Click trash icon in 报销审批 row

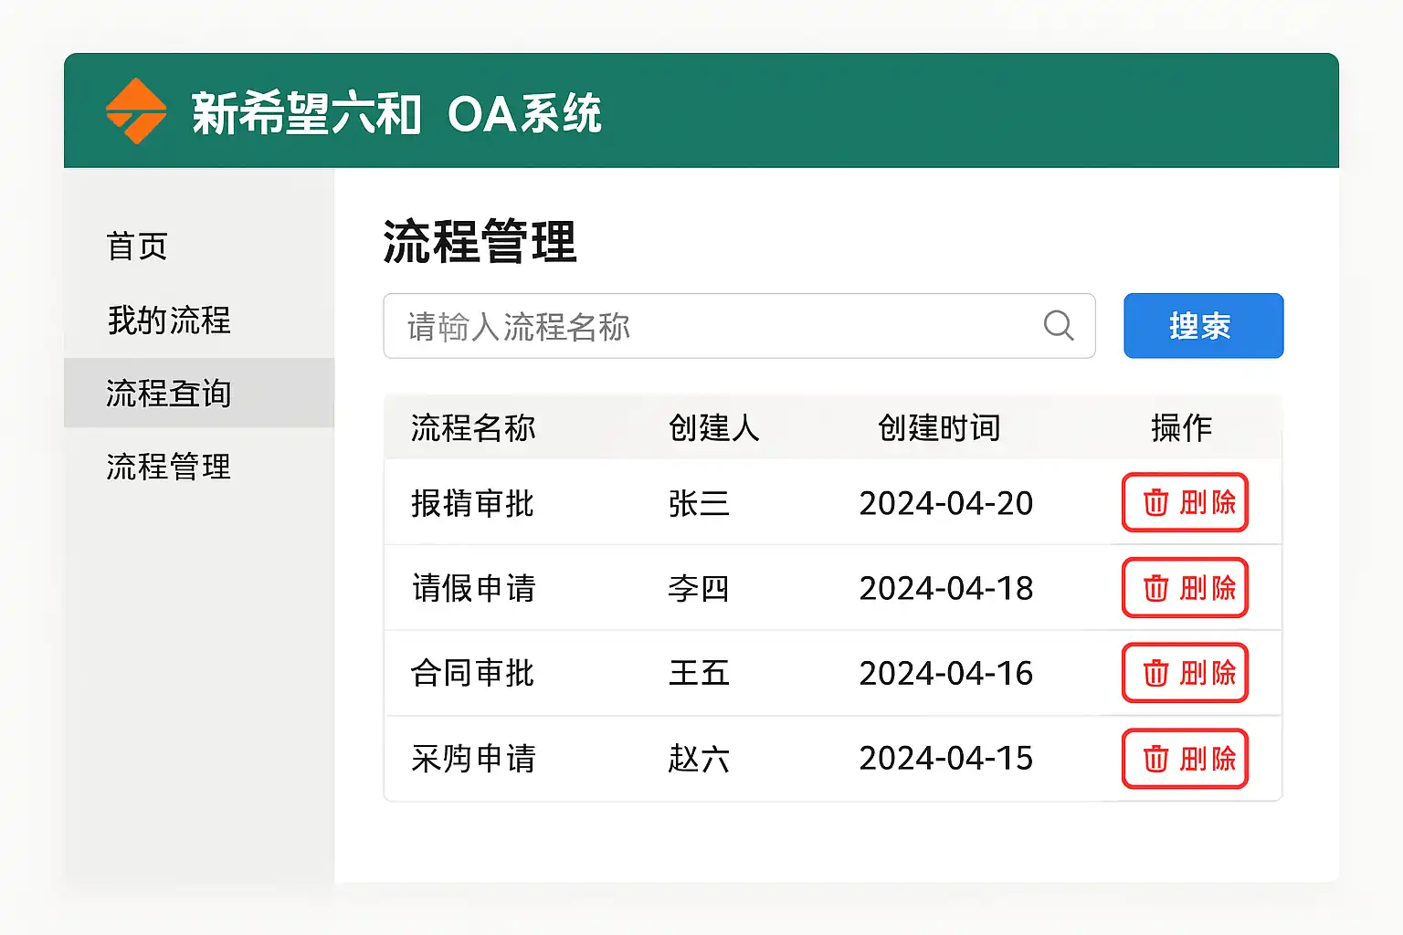1155,502
